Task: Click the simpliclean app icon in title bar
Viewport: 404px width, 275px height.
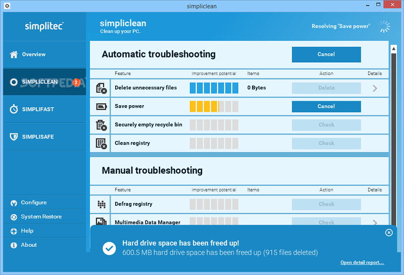Action: [x=6, y=6]
